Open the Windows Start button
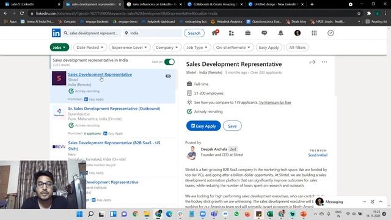 point(79,214)
